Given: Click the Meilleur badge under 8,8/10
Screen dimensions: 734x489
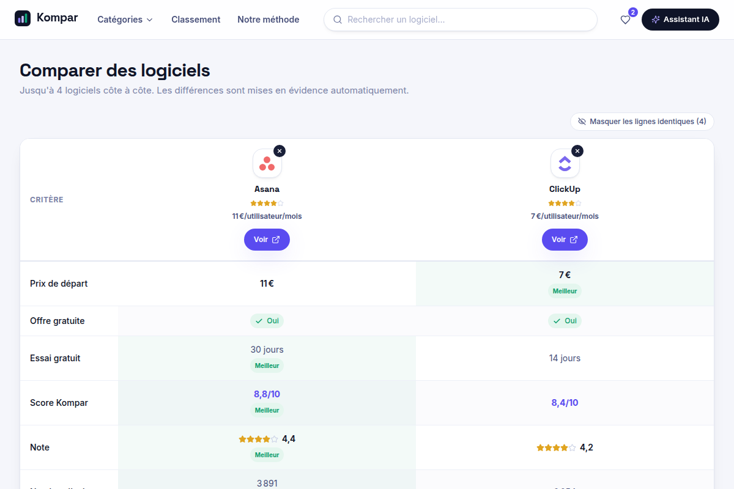Looking at the screenshot, I should click(x=267, y=410).
